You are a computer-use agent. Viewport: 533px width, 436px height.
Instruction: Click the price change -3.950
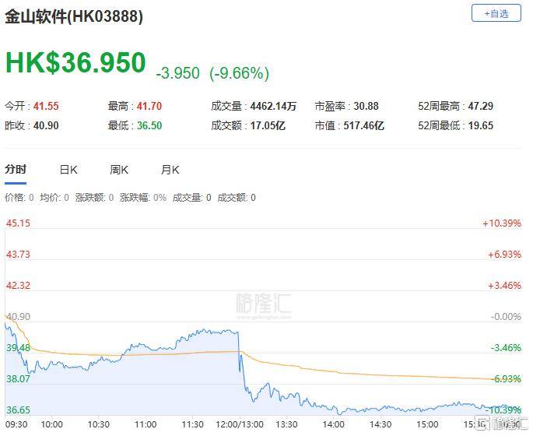pyautogui.click(x=177, y=73)
